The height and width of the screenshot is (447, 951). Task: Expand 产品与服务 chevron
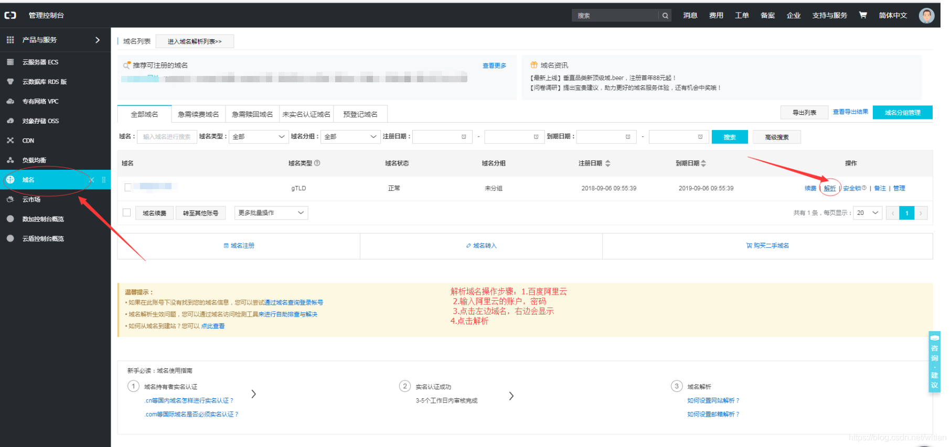pyautogui.click(x=98, y=40)
